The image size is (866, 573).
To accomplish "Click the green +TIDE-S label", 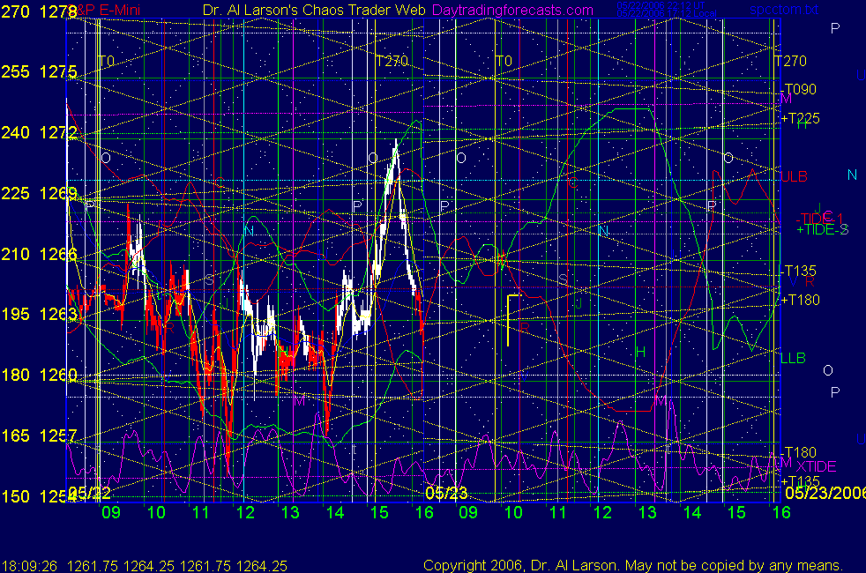I will point(822,229).
